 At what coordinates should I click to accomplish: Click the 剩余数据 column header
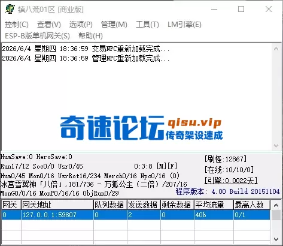coord(177,205)
